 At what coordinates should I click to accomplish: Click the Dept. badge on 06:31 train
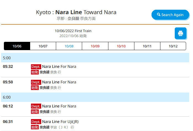pyautogui.click(x=36, y=122)
